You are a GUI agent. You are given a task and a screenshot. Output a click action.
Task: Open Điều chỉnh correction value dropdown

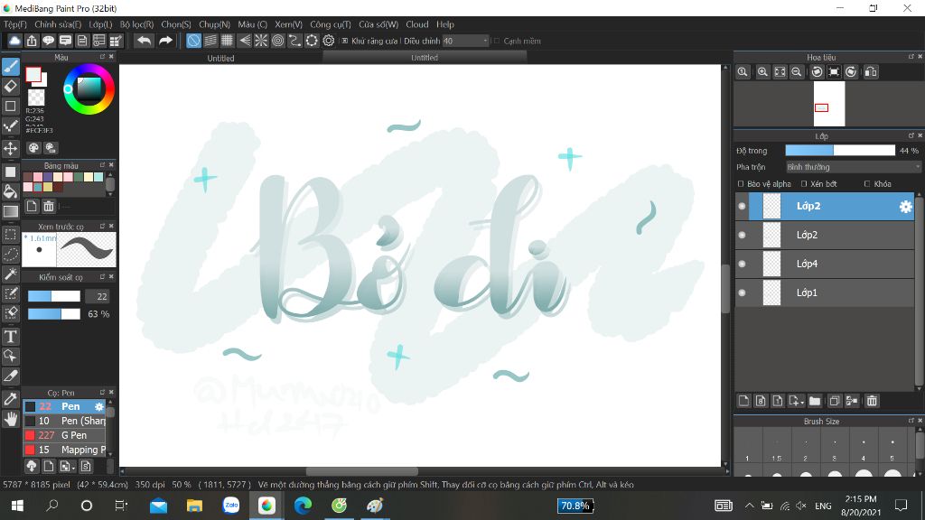point(465,41)
